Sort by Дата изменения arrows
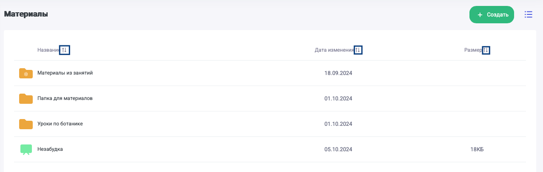The height and width of the screenshot is (172, 543). 358,50
